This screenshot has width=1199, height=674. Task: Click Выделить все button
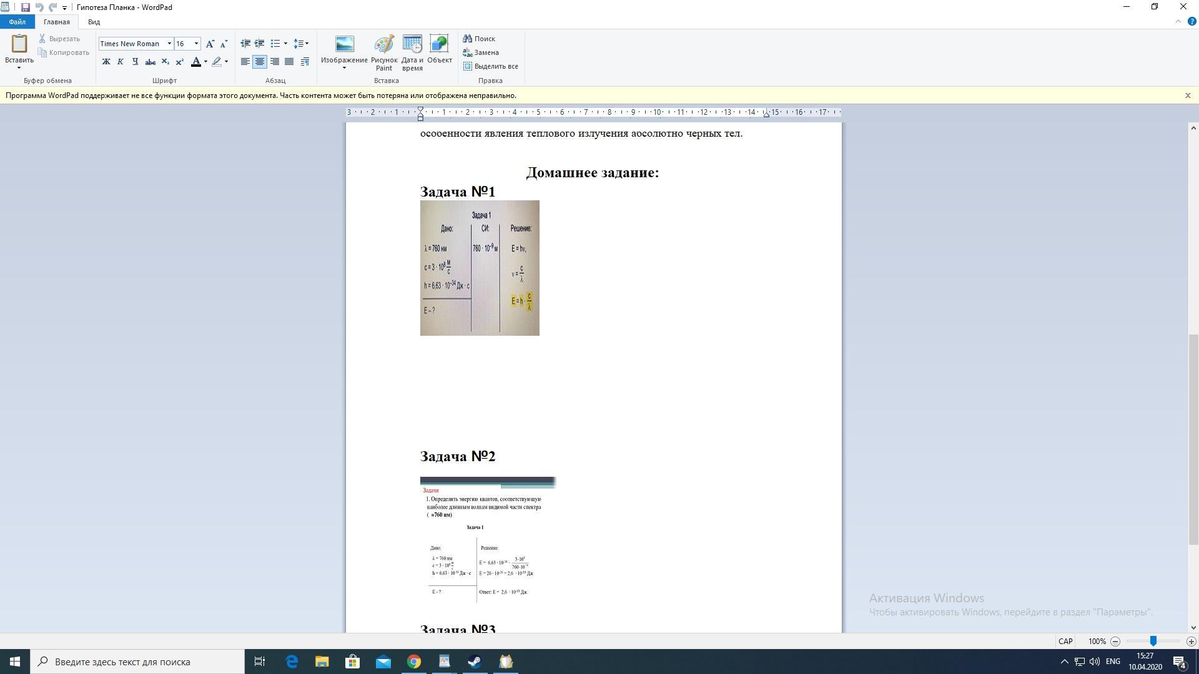tap(491, 66)
